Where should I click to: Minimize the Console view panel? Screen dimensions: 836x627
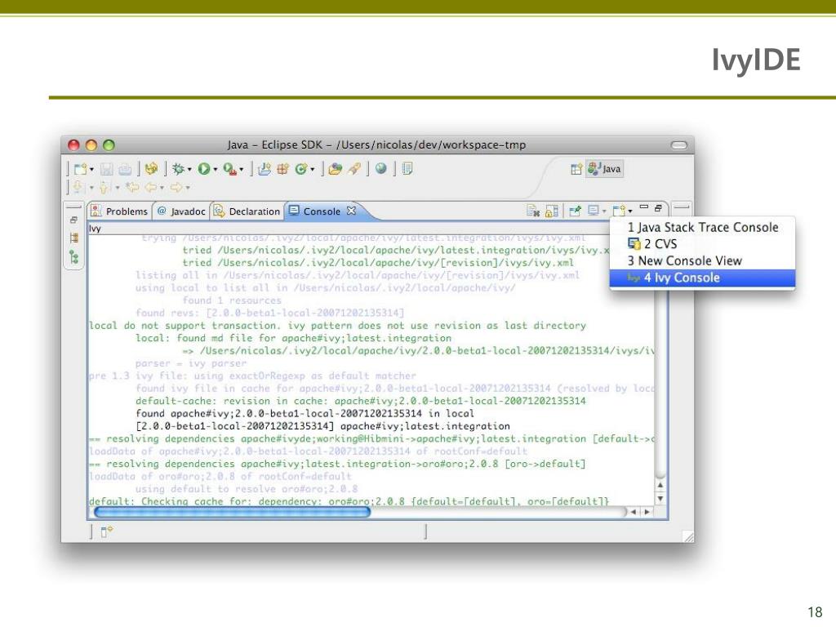pos(644,207)
